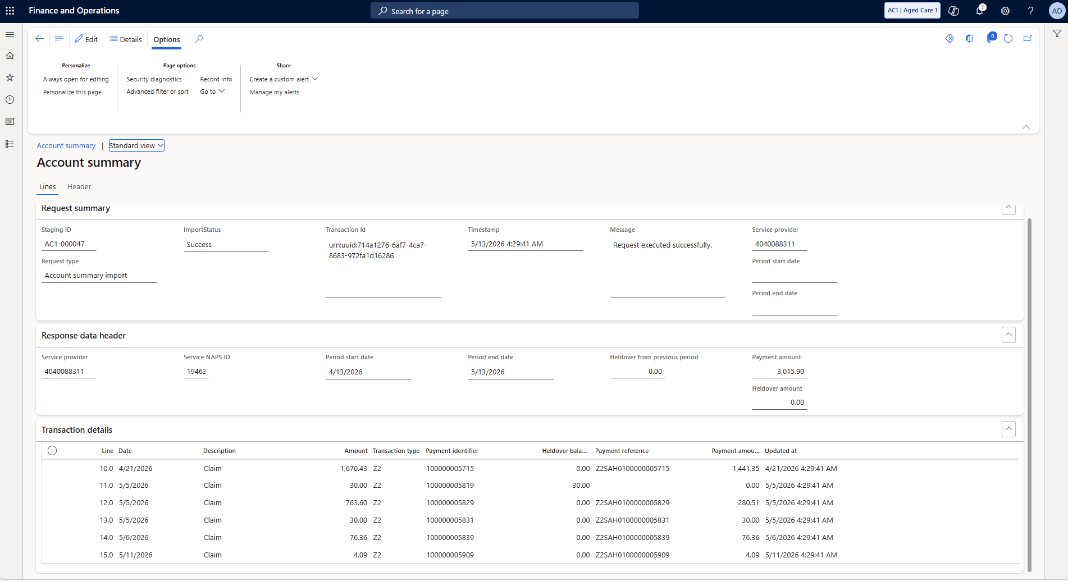1068x581 pixels.
Task: Expand the navigation pane hamburger icon
Action: point(10,35)
